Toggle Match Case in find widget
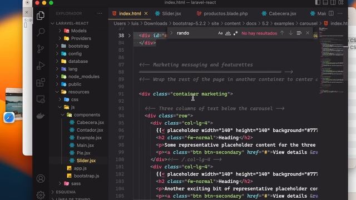Viewport: 356px width, 200px height. pyautogui.click(x=220, y=33)
